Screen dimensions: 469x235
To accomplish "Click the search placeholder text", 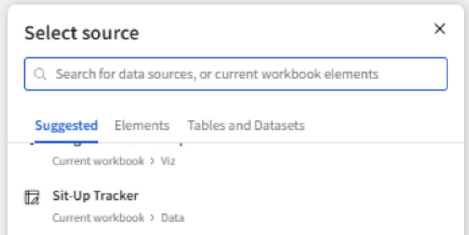I will [217, 74].
